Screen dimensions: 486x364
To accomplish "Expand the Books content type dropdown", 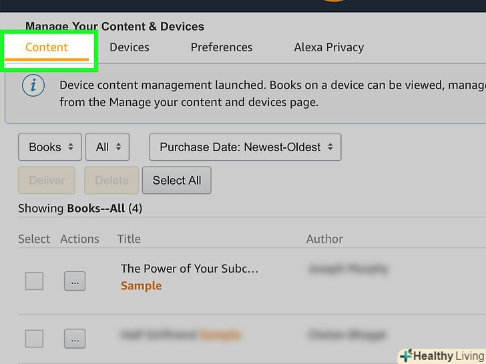I will 50,147.
